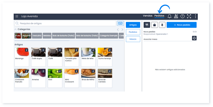Click the on-screen keyboard icon
Viewport: 213px width, 107px height.
coord(120,23)
